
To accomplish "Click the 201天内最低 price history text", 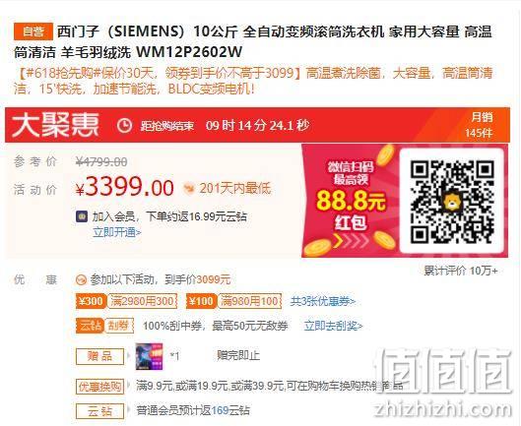I will [235, 189].
